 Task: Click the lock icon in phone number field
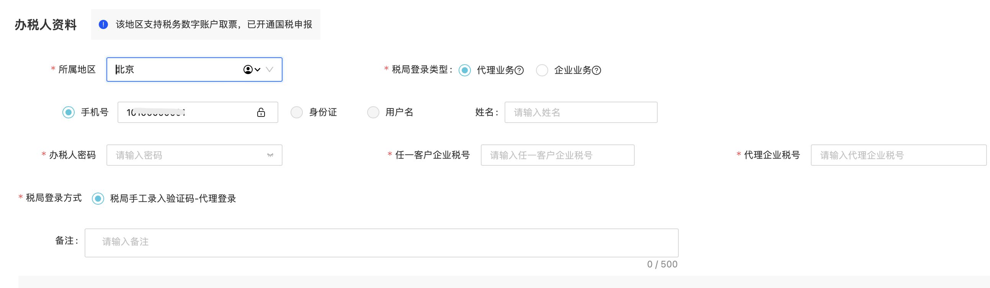pos(261,112)
